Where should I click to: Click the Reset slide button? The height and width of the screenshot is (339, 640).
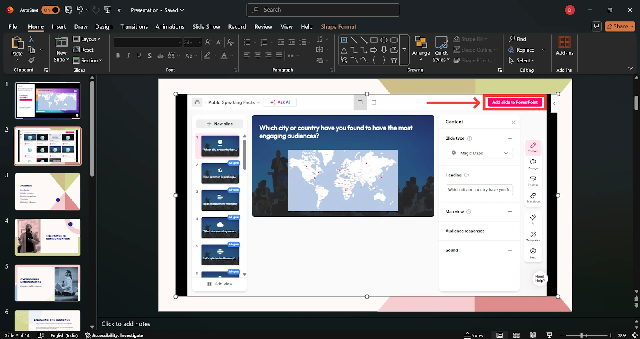coord(83,50)
